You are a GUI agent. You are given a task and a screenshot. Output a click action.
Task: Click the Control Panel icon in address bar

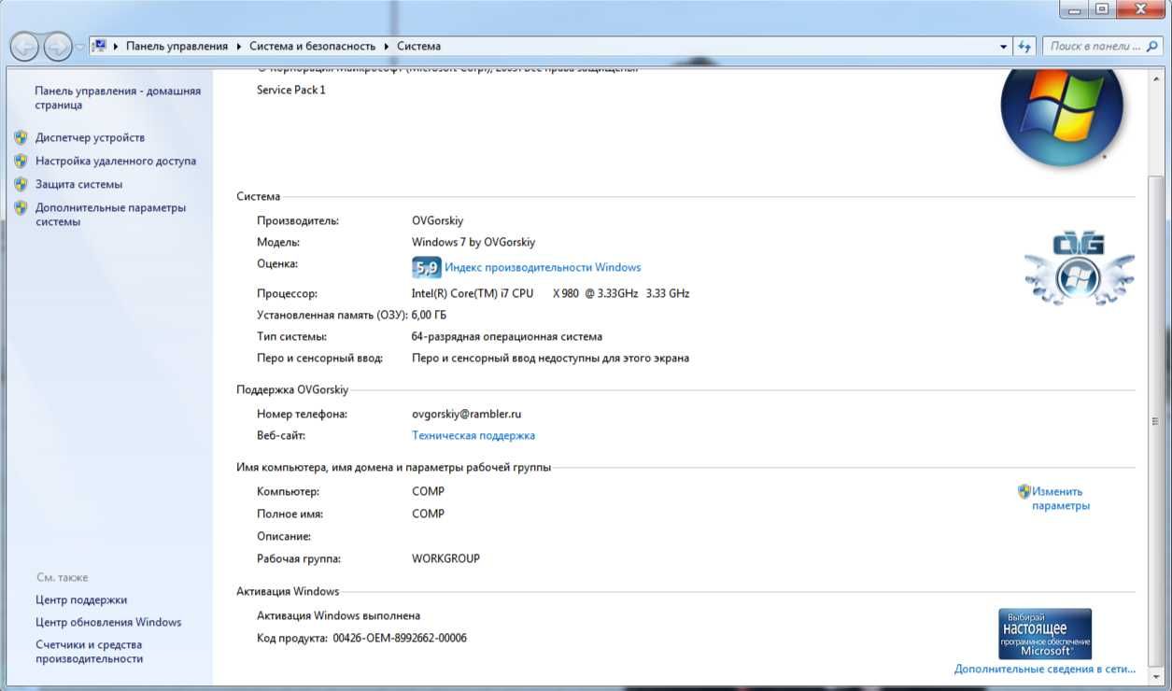99,46
